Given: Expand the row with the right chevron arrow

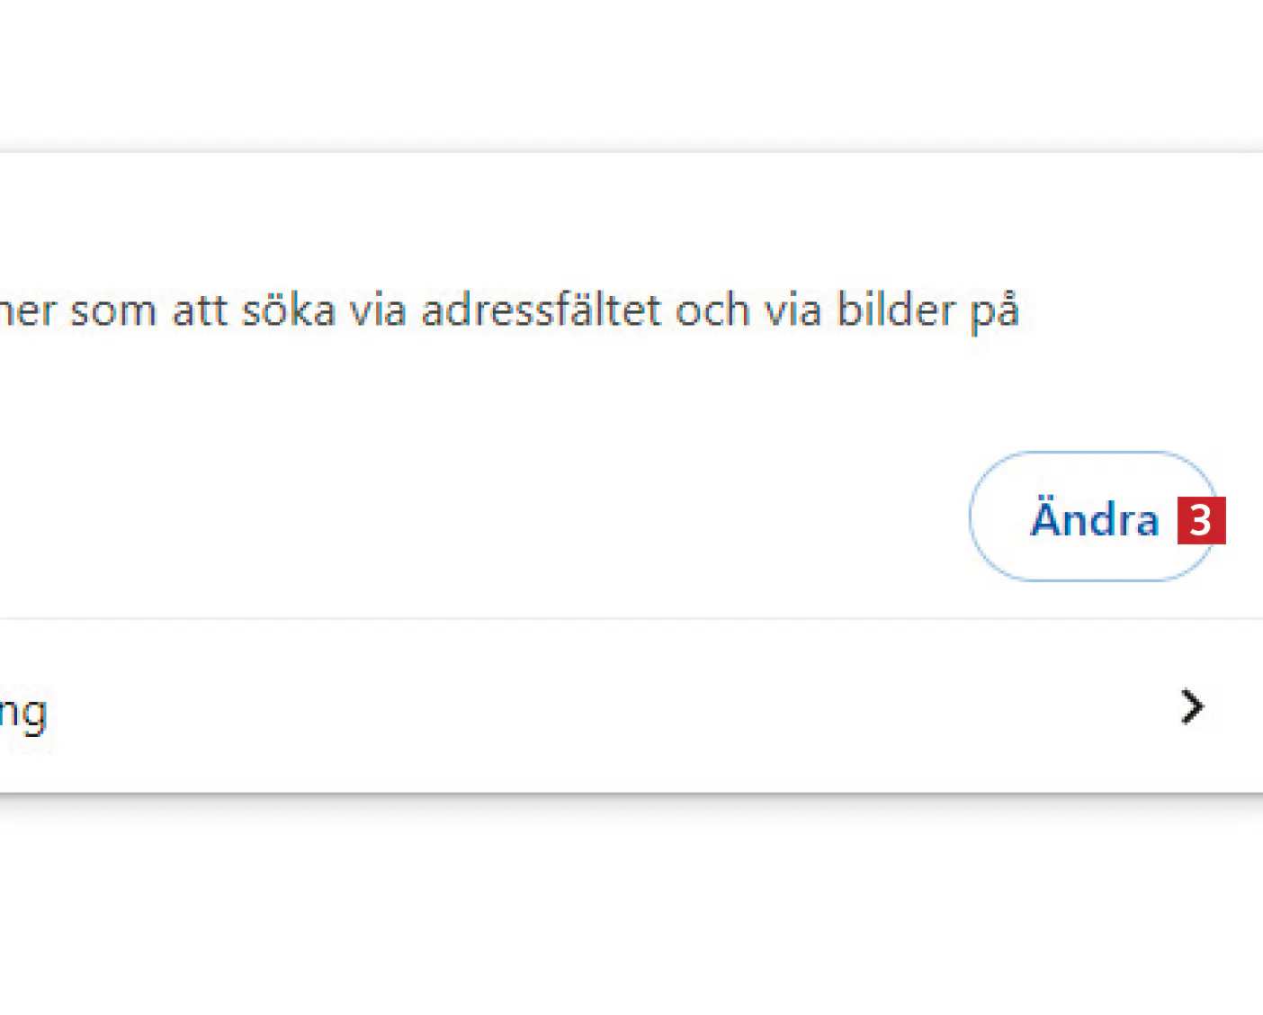Looking at the screenshot, I should coord(1192,707).
